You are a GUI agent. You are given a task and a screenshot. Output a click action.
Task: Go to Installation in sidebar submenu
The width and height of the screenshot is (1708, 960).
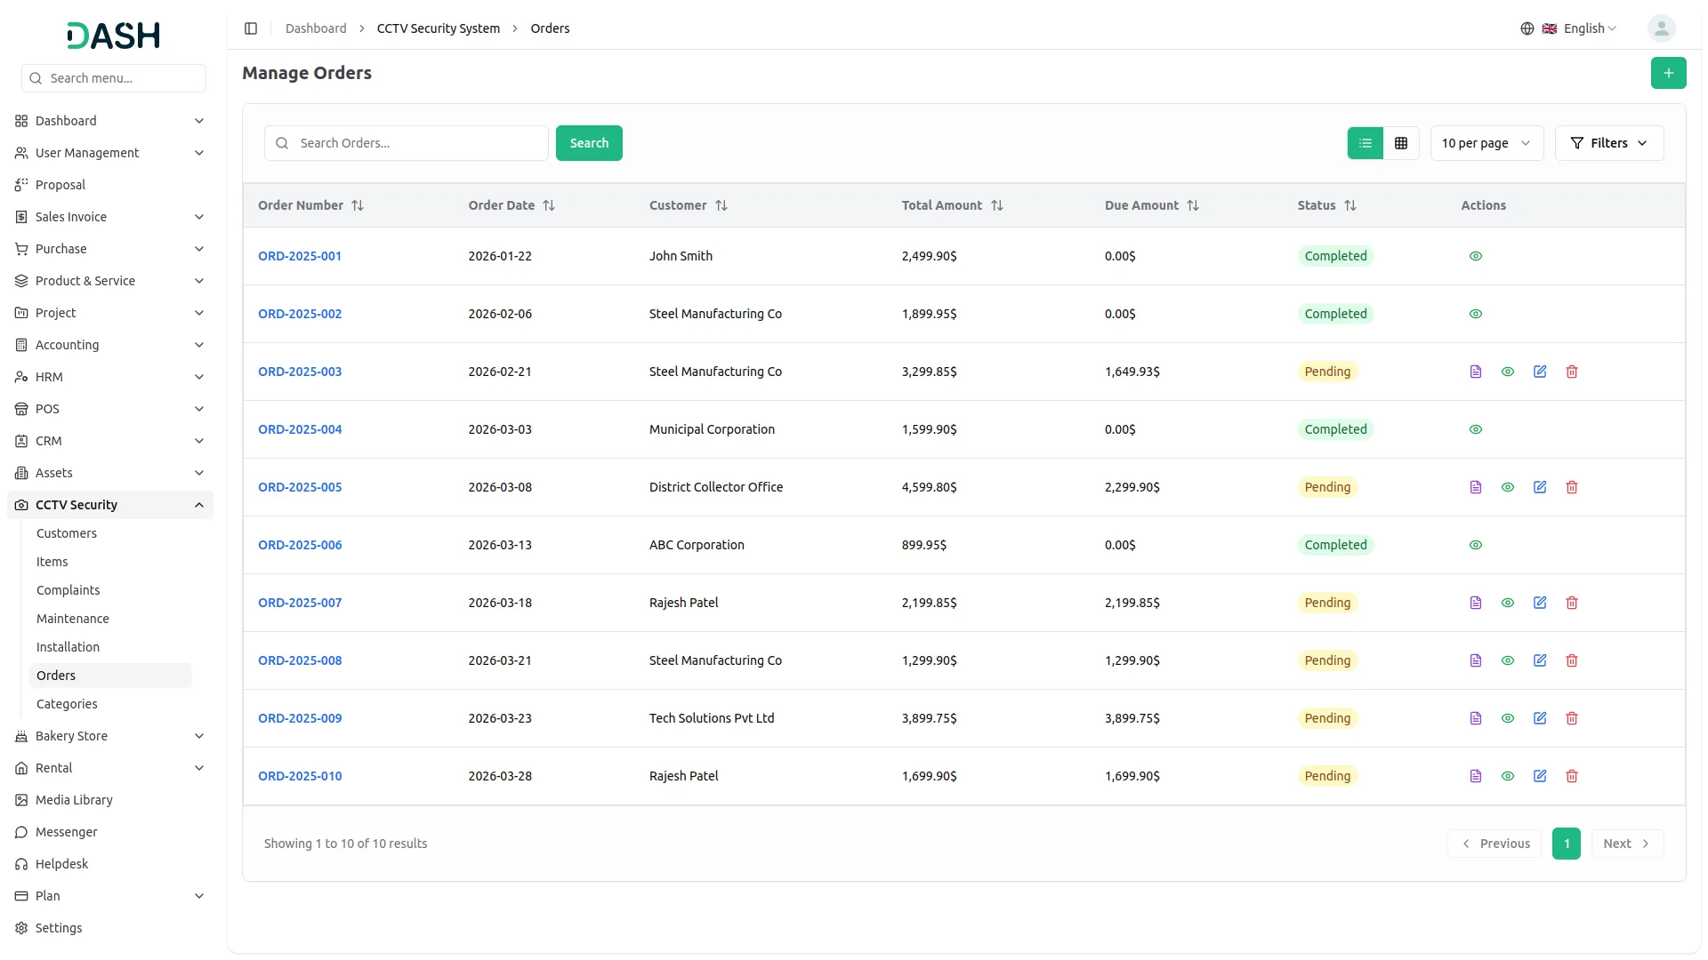(68, 647)
